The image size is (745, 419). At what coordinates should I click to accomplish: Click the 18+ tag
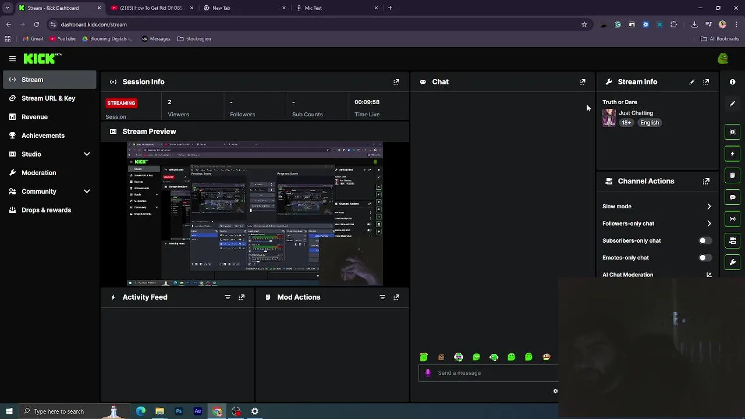[x=626, y=123]
